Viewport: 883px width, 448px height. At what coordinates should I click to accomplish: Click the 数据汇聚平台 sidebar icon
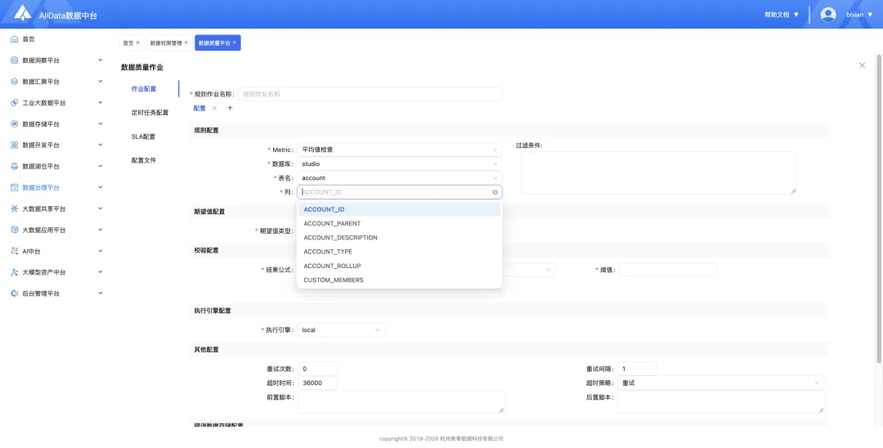[15, 82]
